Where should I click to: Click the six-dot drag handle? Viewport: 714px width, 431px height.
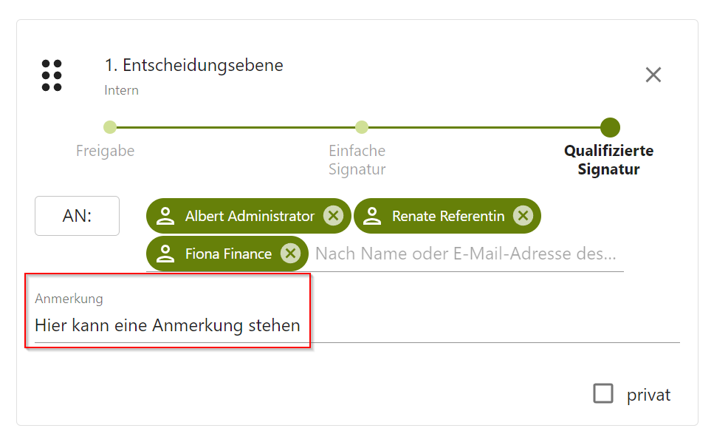pos(50,75)
